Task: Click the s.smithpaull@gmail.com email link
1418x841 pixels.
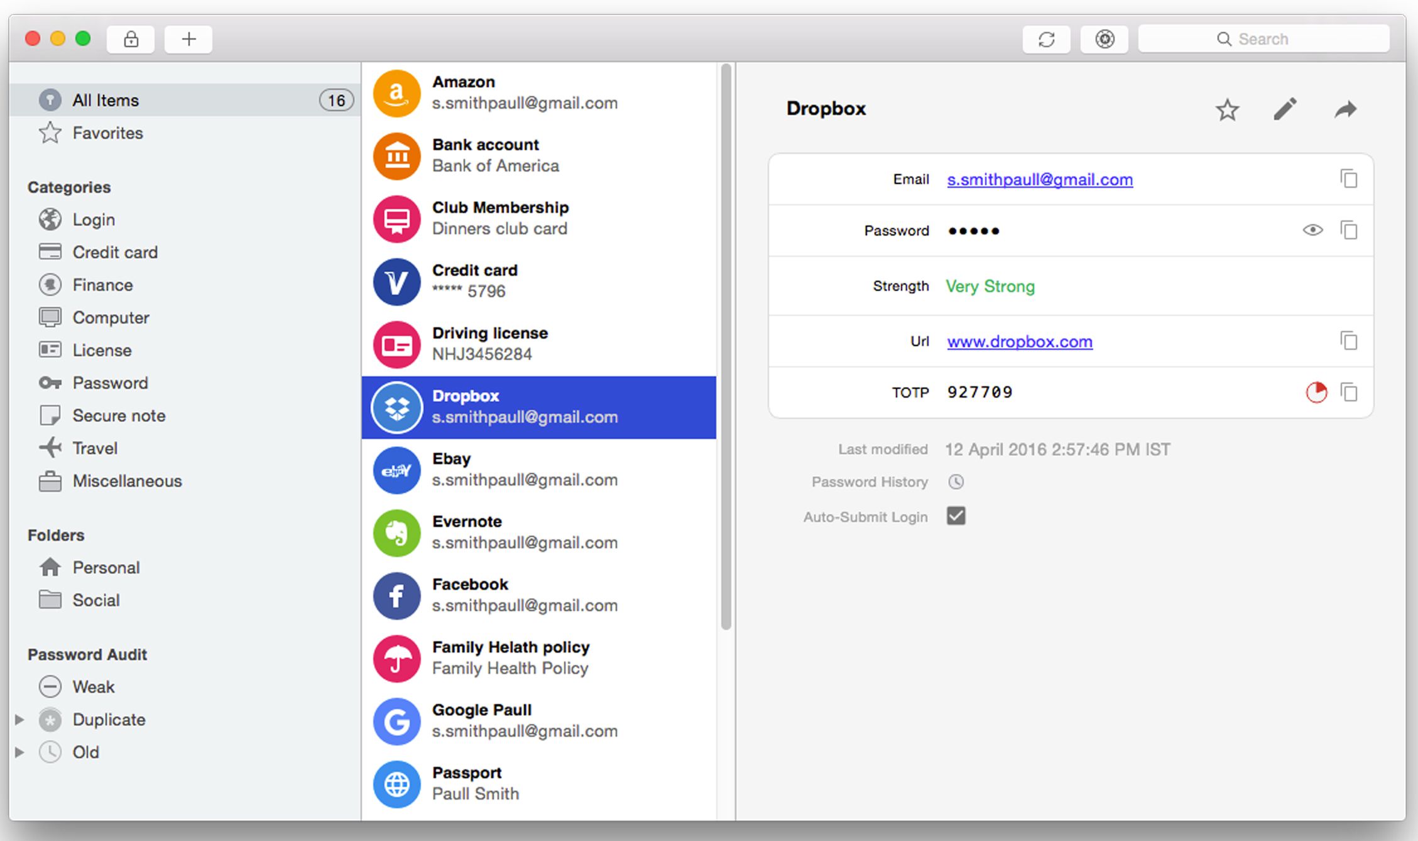Action: tap(1040, 180)
